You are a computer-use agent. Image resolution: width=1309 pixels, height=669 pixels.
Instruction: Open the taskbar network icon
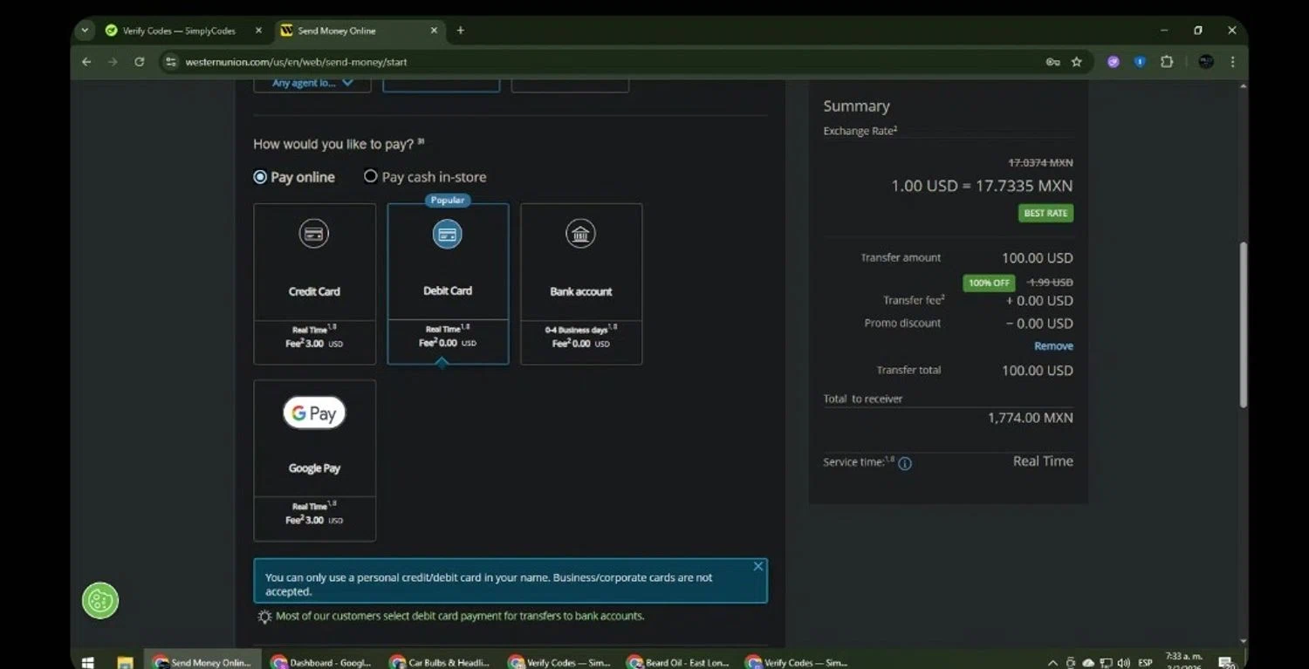[1107, 662]
